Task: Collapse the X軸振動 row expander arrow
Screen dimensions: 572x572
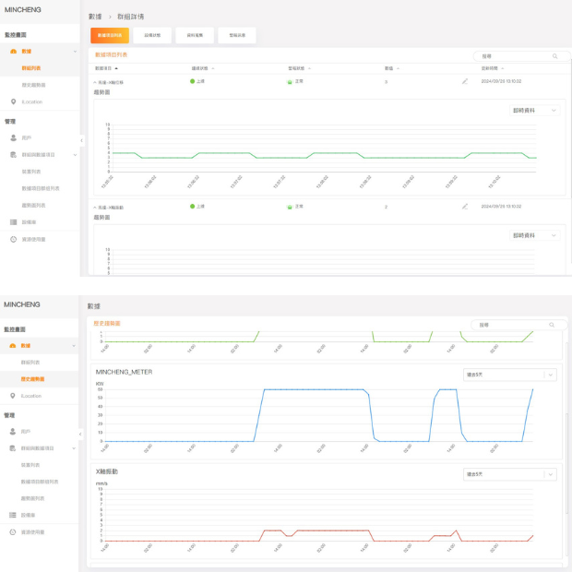Action: [95, 208]
